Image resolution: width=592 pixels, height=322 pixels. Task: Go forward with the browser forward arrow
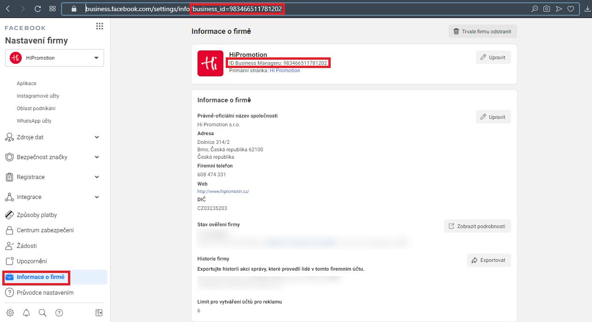tap(23, 9)
